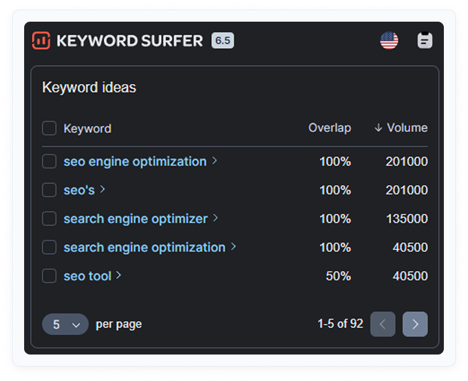468x381 pixels.
Task: Open the seo's keyword link
Action: click(x=79, y=190)
